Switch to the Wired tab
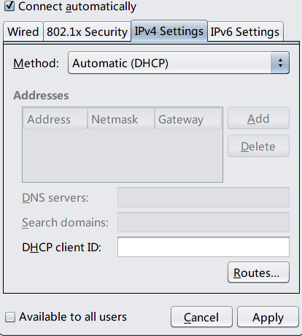302x336 pixels. [x=23, y=31]
